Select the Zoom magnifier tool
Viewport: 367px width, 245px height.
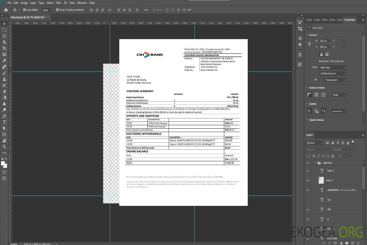click(4, 147)
